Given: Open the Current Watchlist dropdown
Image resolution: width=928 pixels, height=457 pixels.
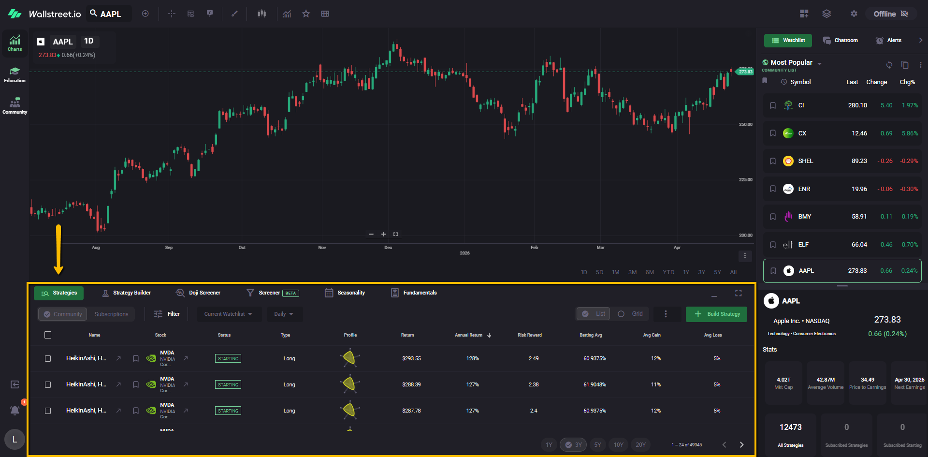Looking at the screenshot, I should 229,314.
